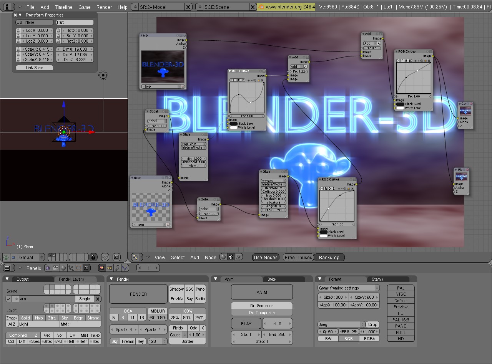Open Anim/playback buttons sub-context icon
This screenshot has height=364, width=492.
point(117,268)
